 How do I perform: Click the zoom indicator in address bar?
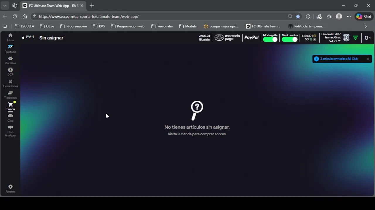click(x=290, y=17)
